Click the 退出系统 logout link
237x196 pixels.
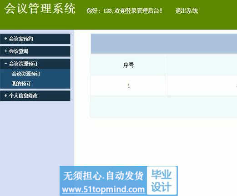point(187,11)
